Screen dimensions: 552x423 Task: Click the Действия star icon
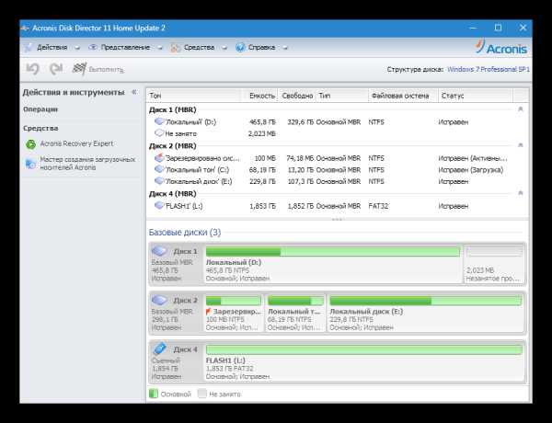(29, 47)
